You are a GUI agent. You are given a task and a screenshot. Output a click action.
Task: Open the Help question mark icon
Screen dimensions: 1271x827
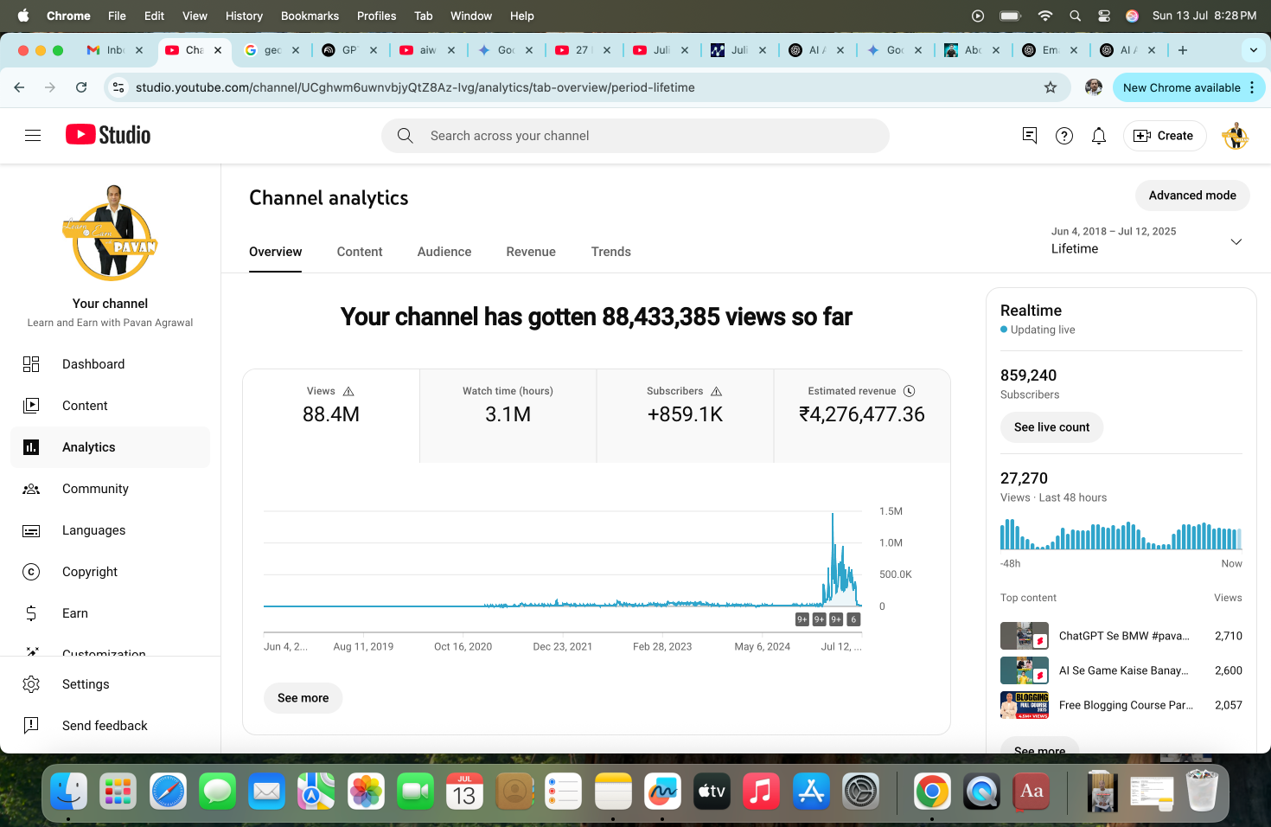coord(1064,136)
